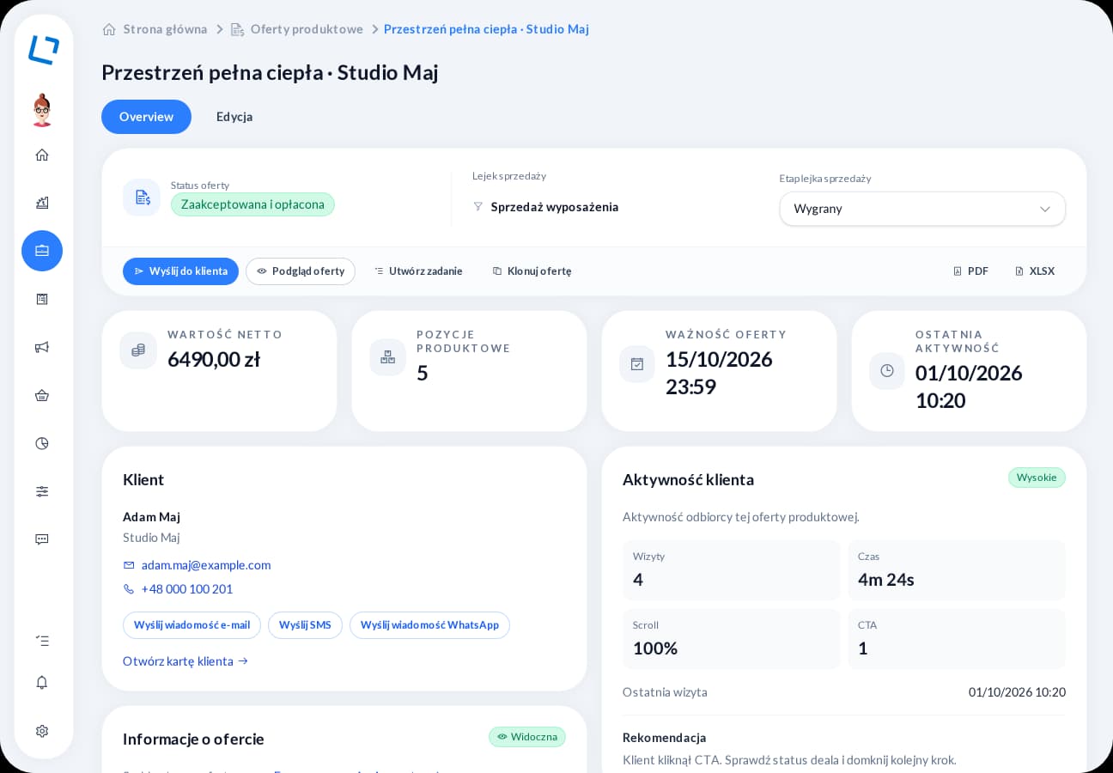The height and width of the screenshot is (773, 1113).
Task: Click Wyślij do klienta button
Action: [x=180, y=271]
